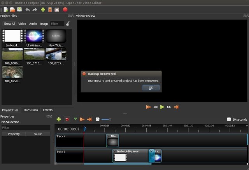Screen dimensions: 249x170
Task: Toggle timeline snapping magnet
Action: 67,120
